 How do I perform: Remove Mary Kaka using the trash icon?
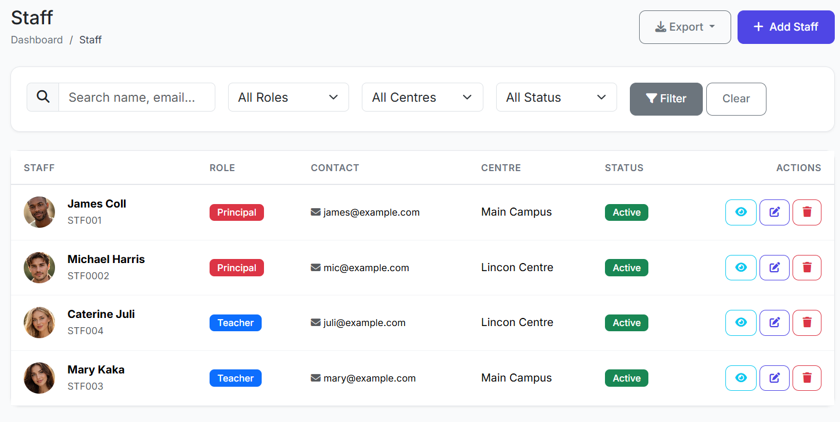(x=806, y=378)
